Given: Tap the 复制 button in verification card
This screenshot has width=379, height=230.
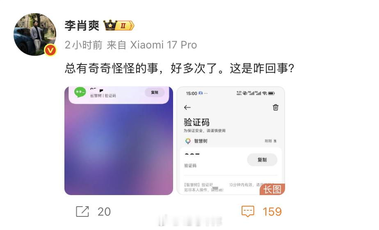Looking at the screenshot, I should (x=262, y=160).
